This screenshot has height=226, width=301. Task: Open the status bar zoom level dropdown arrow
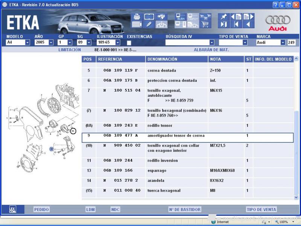point(293,222)
